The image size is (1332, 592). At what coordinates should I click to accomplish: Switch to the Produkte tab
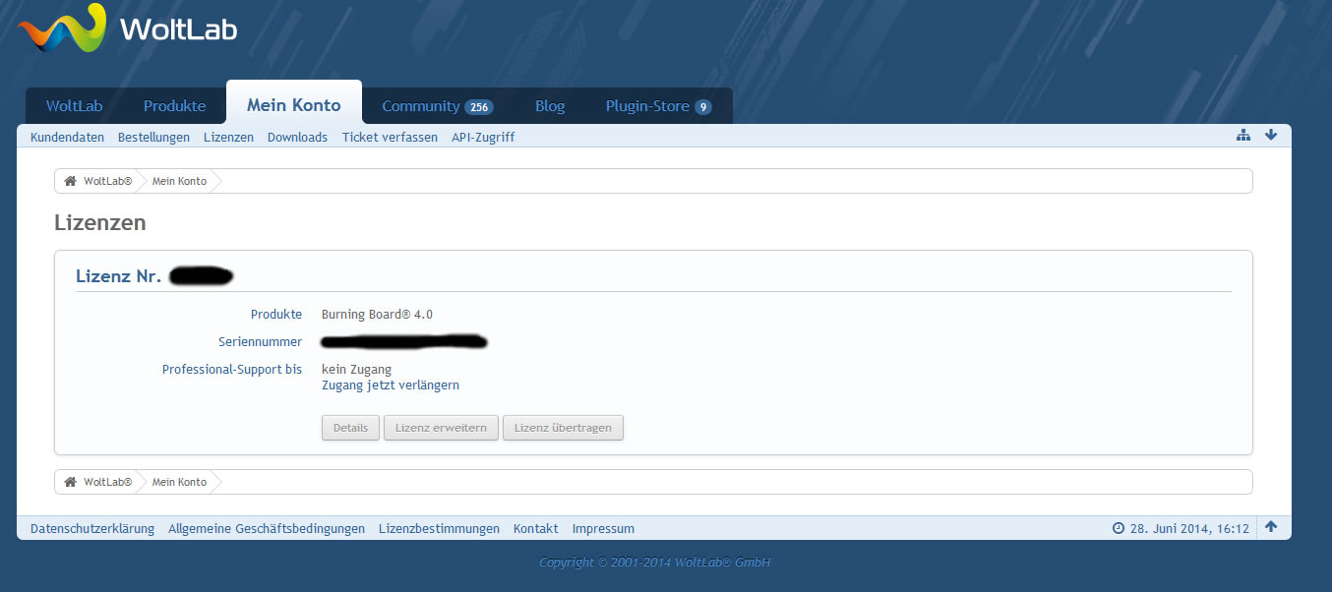tap(174, 106)
